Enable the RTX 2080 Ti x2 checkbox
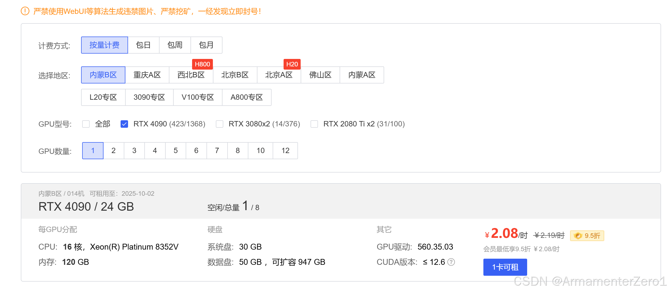This screenshot has height=292, width=668. tap(314, 124)
